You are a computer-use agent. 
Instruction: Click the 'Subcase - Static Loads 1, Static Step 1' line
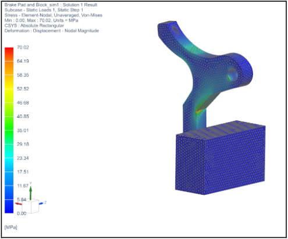[x=44, y=10]
